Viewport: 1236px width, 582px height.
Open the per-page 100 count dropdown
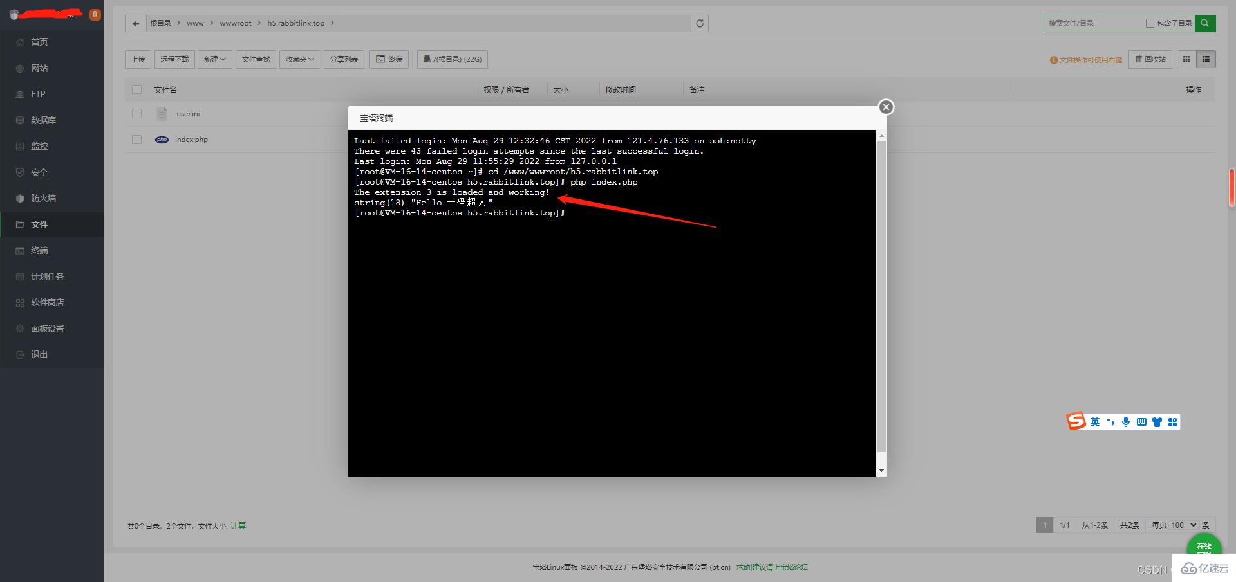pos(1184,525)
